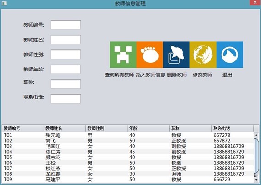Click the 插入教师信息 label
Screen dimensions: 261x185
(x=150, y=75)
